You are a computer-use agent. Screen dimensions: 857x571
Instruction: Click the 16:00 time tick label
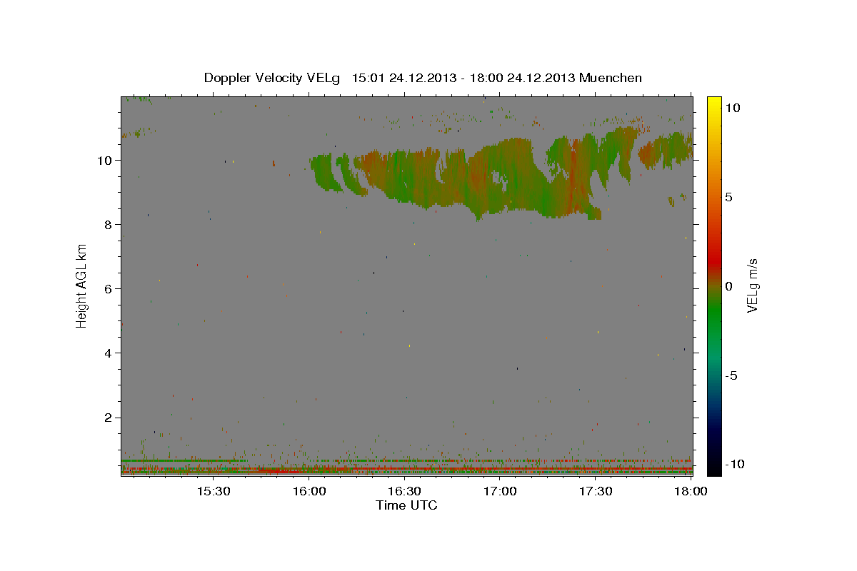[309, 491]
